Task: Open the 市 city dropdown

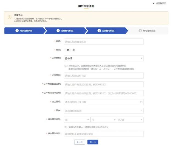Action: point(104,120)
